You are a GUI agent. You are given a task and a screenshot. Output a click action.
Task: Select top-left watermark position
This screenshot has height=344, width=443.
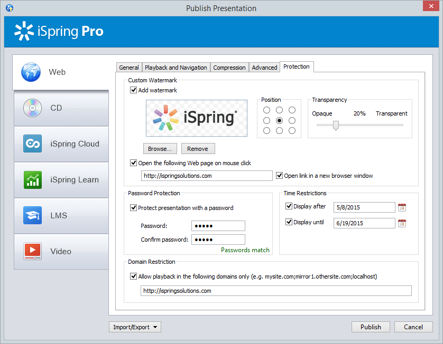click(x=266, y=110)
